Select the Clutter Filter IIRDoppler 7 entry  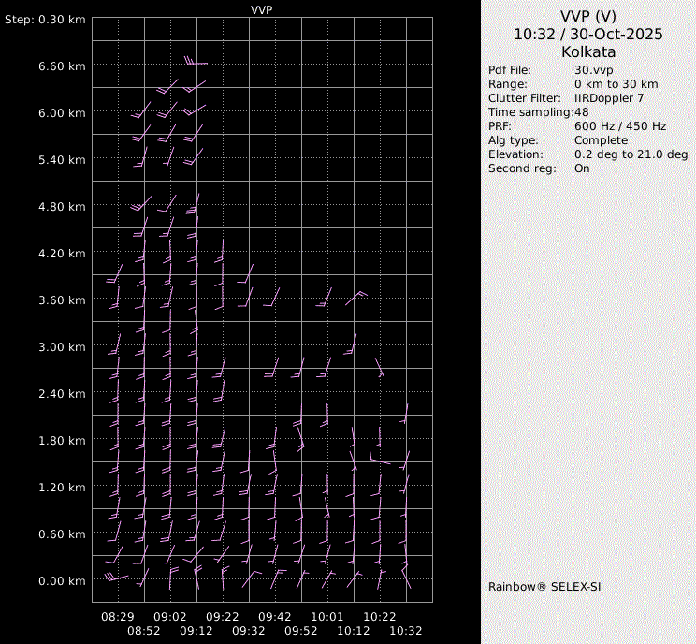(x=609, y=98)
